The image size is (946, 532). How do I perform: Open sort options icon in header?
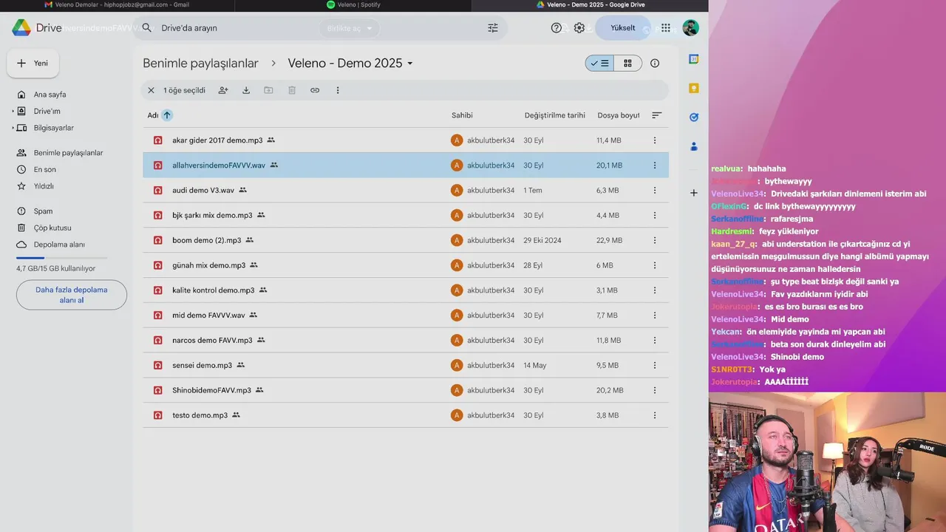(x=656, y=115)
